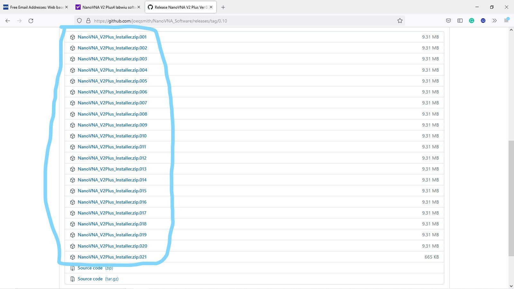Click package icon beside Installer.zip.001
Screen dimensions: 514x289
pyautogui.click(x=73, y=37)
